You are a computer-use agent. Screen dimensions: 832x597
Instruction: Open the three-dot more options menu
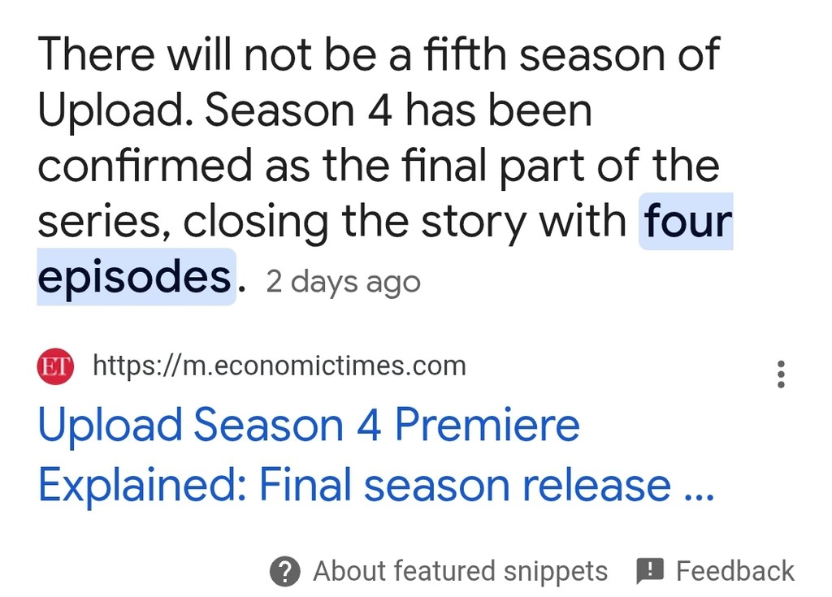(781, 374)
